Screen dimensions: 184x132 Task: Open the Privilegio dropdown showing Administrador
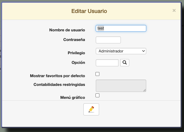click(x=121, y=51)
